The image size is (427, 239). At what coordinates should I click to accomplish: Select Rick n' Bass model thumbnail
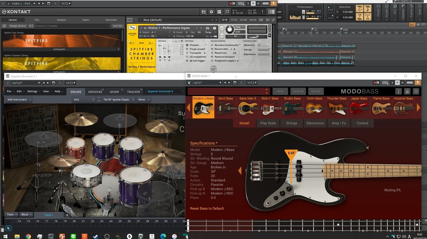coord(270,107)
